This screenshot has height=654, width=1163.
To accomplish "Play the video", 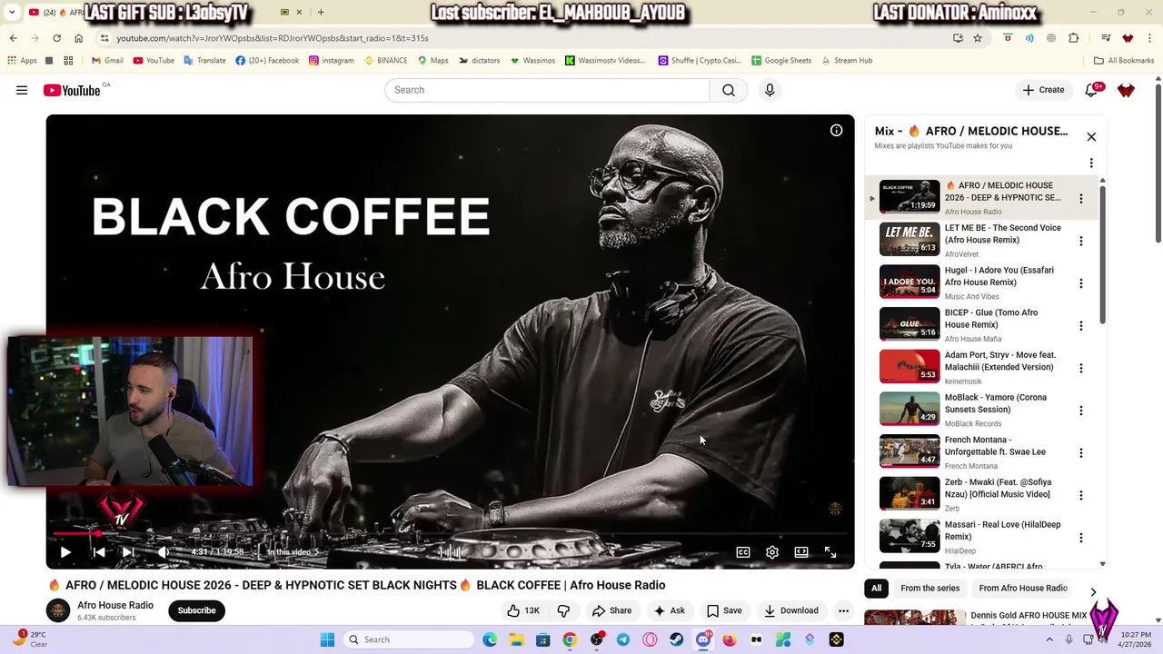I will pyautogui.click(x=65, y=551).
